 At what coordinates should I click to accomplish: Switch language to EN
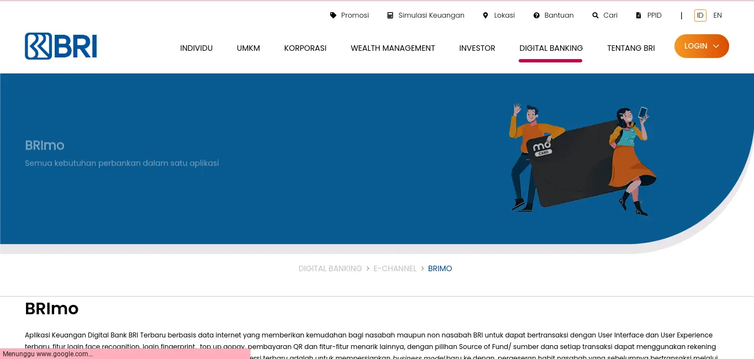pos(718,15)
